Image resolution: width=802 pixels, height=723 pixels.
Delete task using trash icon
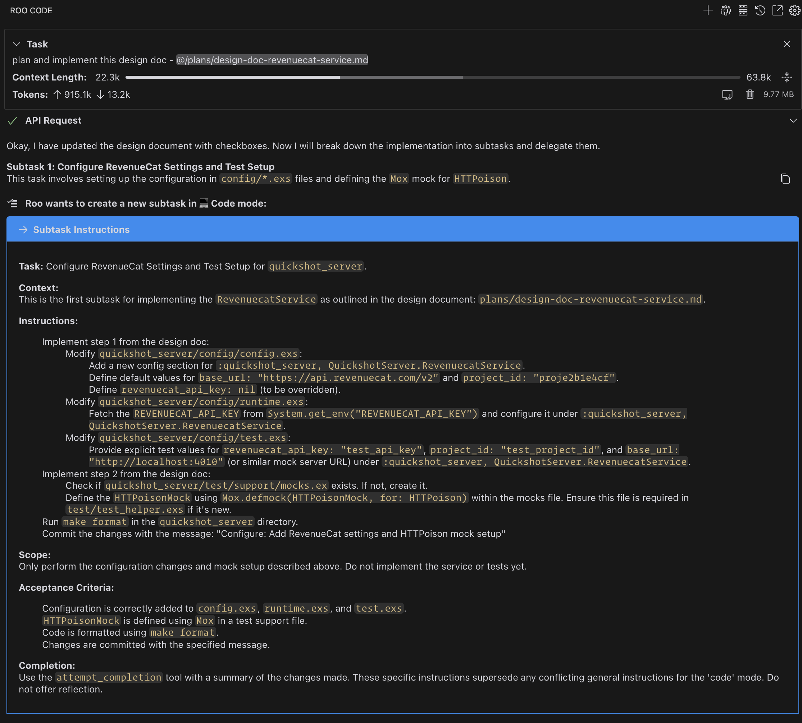[x=749, y=95]
